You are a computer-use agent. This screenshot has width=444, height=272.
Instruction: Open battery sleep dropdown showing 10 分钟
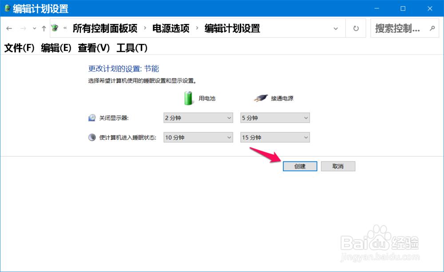click(198, 137)
